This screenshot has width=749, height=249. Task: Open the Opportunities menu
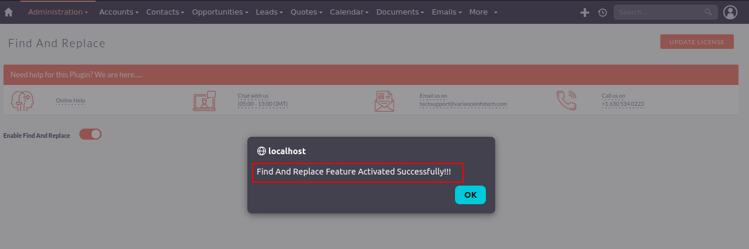click(220, 12)
